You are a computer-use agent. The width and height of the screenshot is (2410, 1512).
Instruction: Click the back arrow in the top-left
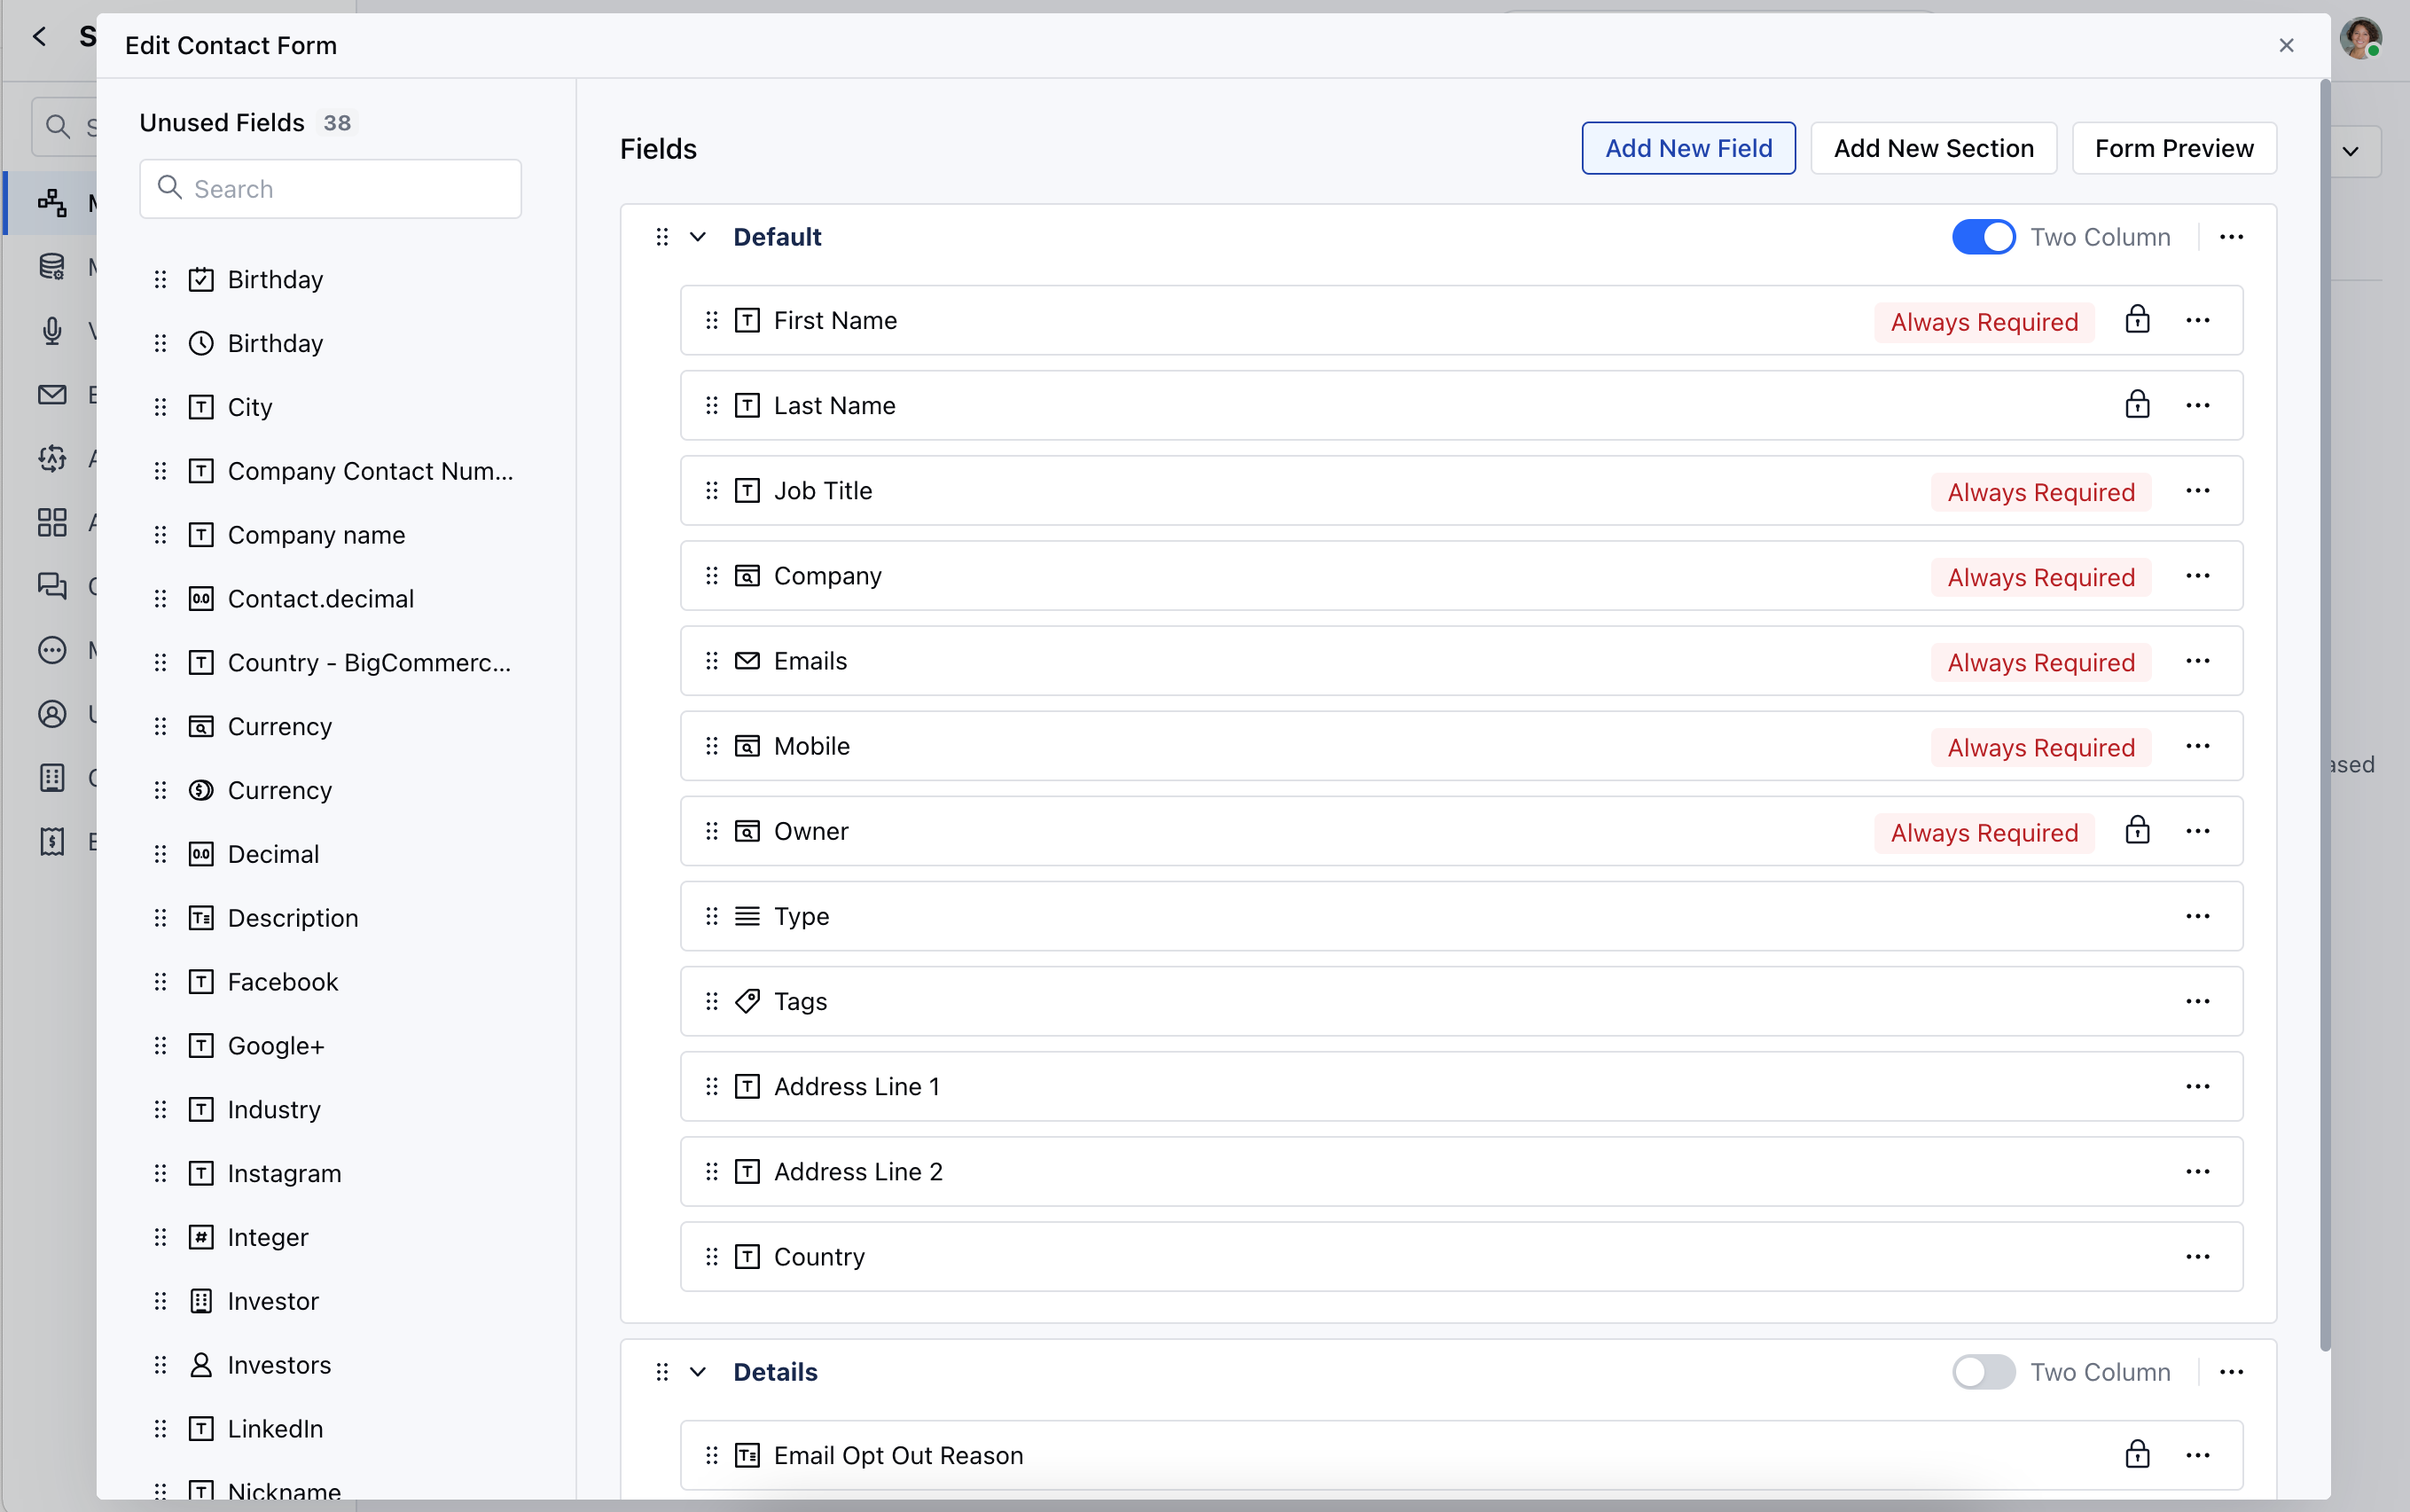click(40, 37)
